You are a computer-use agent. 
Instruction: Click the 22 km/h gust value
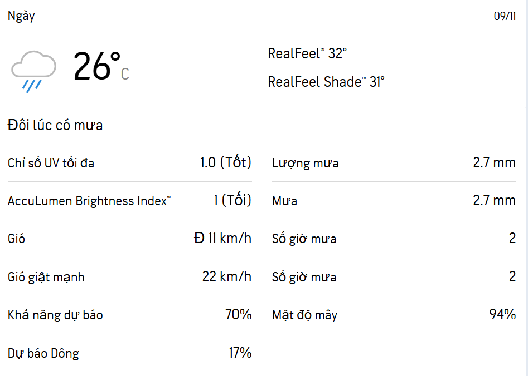pyautogui.click(x=227, y=277)
